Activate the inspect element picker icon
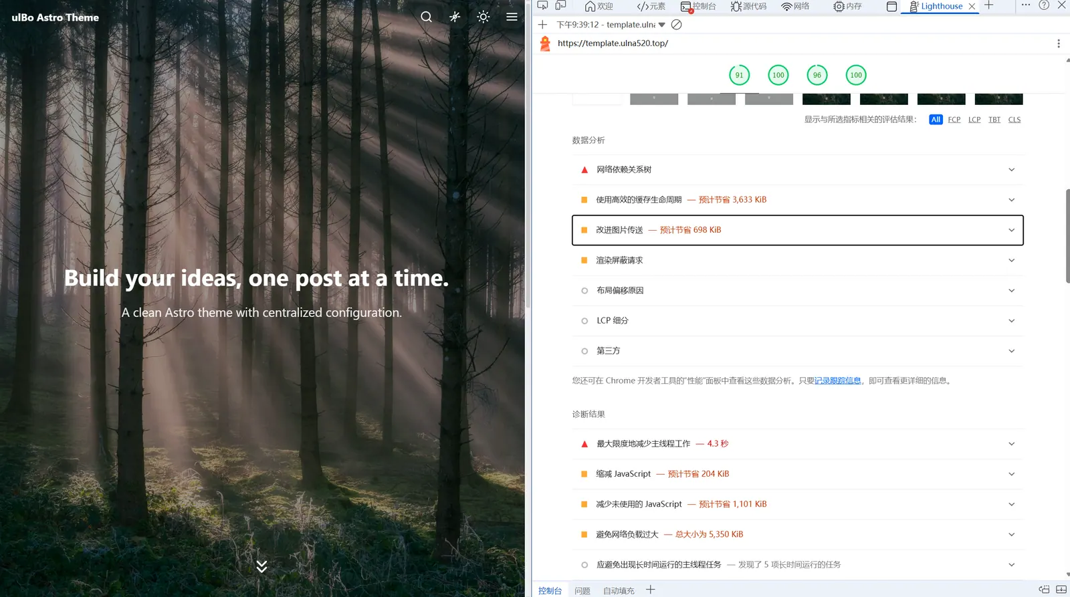 click(542, 6)
